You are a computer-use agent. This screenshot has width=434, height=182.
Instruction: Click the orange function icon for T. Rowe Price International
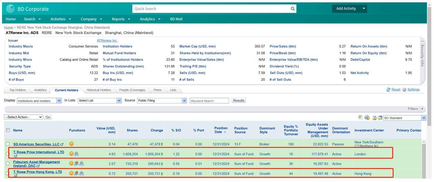click(x=71, y=154)
